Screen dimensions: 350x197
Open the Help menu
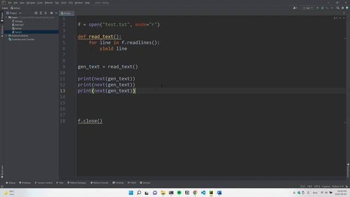tap(87, 3)
